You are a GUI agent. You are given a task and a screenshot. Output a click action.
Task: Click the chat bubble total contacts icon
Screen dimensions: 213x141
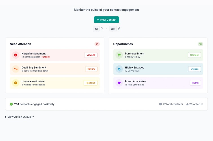click(161, 104)
